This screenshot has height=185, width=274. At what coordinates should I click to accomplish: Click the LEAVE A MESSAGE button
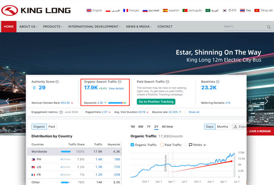(x=260, y=131)
